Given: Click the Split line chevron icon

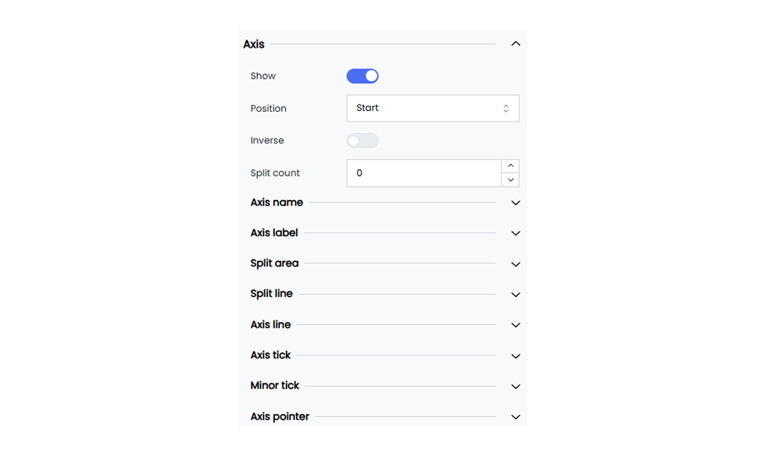Looking at the screenshot, I should click(516, 295).
